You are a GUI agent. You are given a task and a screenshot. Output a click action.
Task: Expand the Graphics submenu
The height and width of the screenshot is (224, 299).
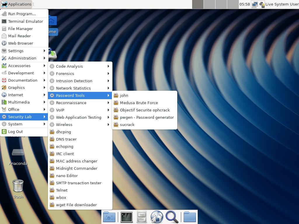[24, 87]
